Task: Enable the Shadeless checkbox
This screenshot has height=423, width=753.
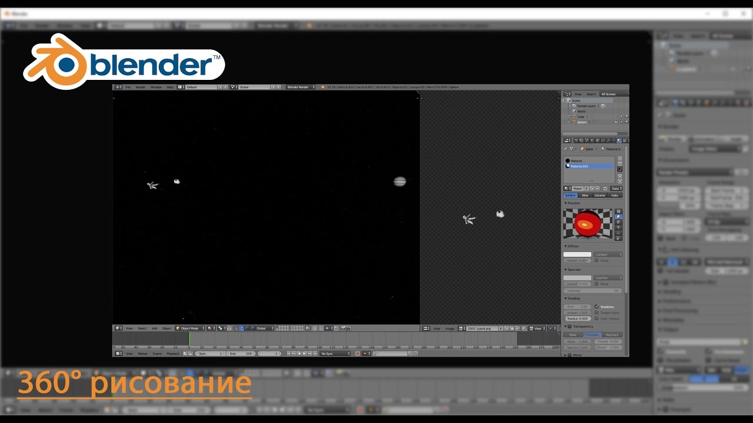Action: (597, 307)
